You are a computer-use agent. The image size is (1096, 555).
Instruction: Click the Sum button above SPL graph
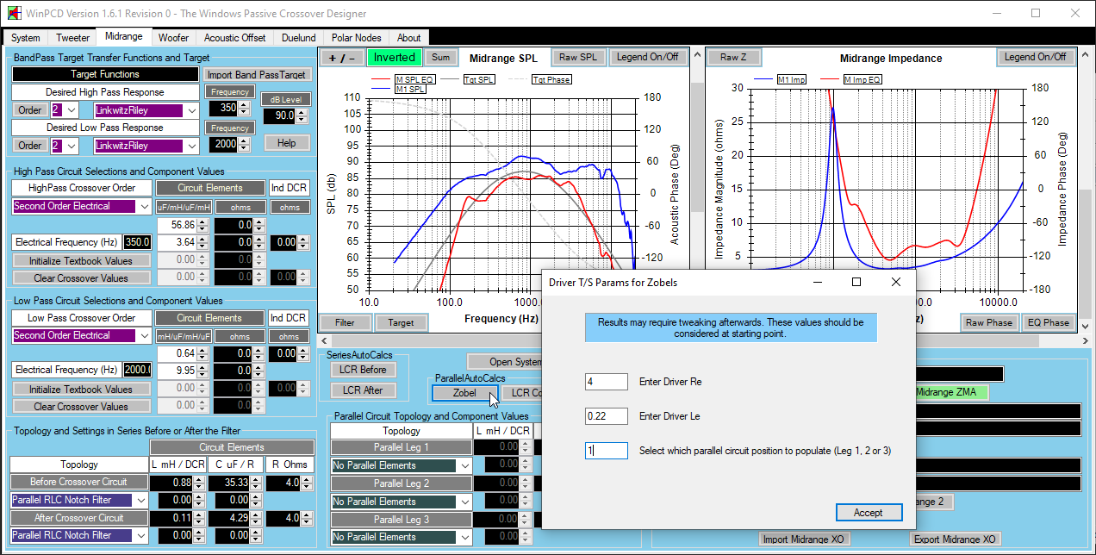pos(440,58)
